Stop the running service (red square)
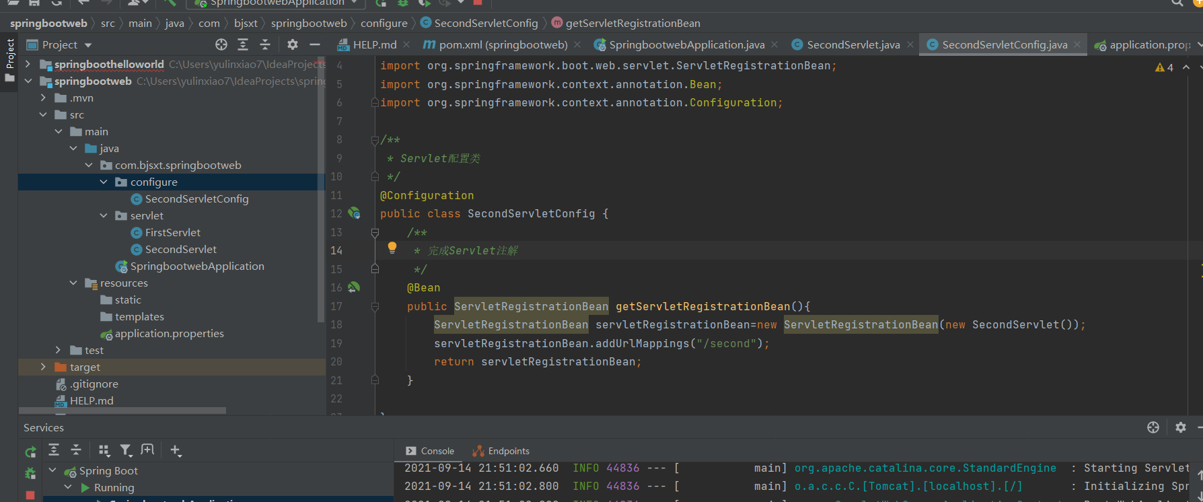 (30, 495)
